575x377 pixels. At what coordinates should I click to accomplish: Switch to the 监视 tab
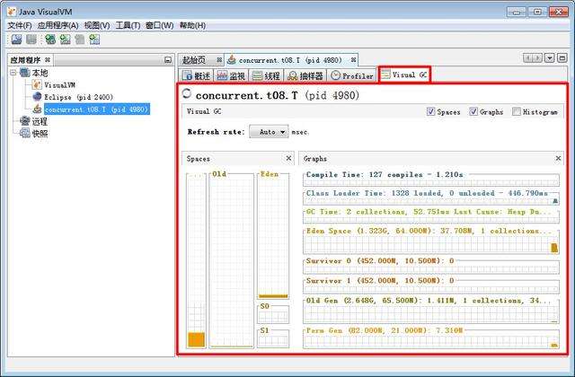pos(231,75)
